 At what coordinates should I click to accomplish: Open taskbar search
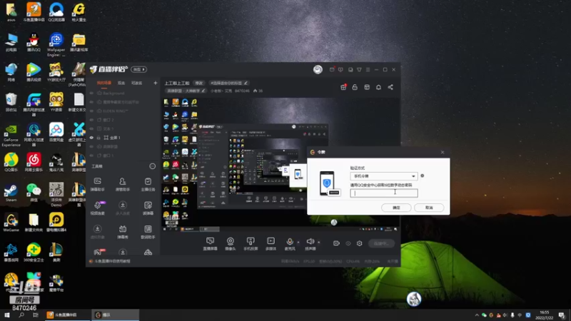point(21,315)
